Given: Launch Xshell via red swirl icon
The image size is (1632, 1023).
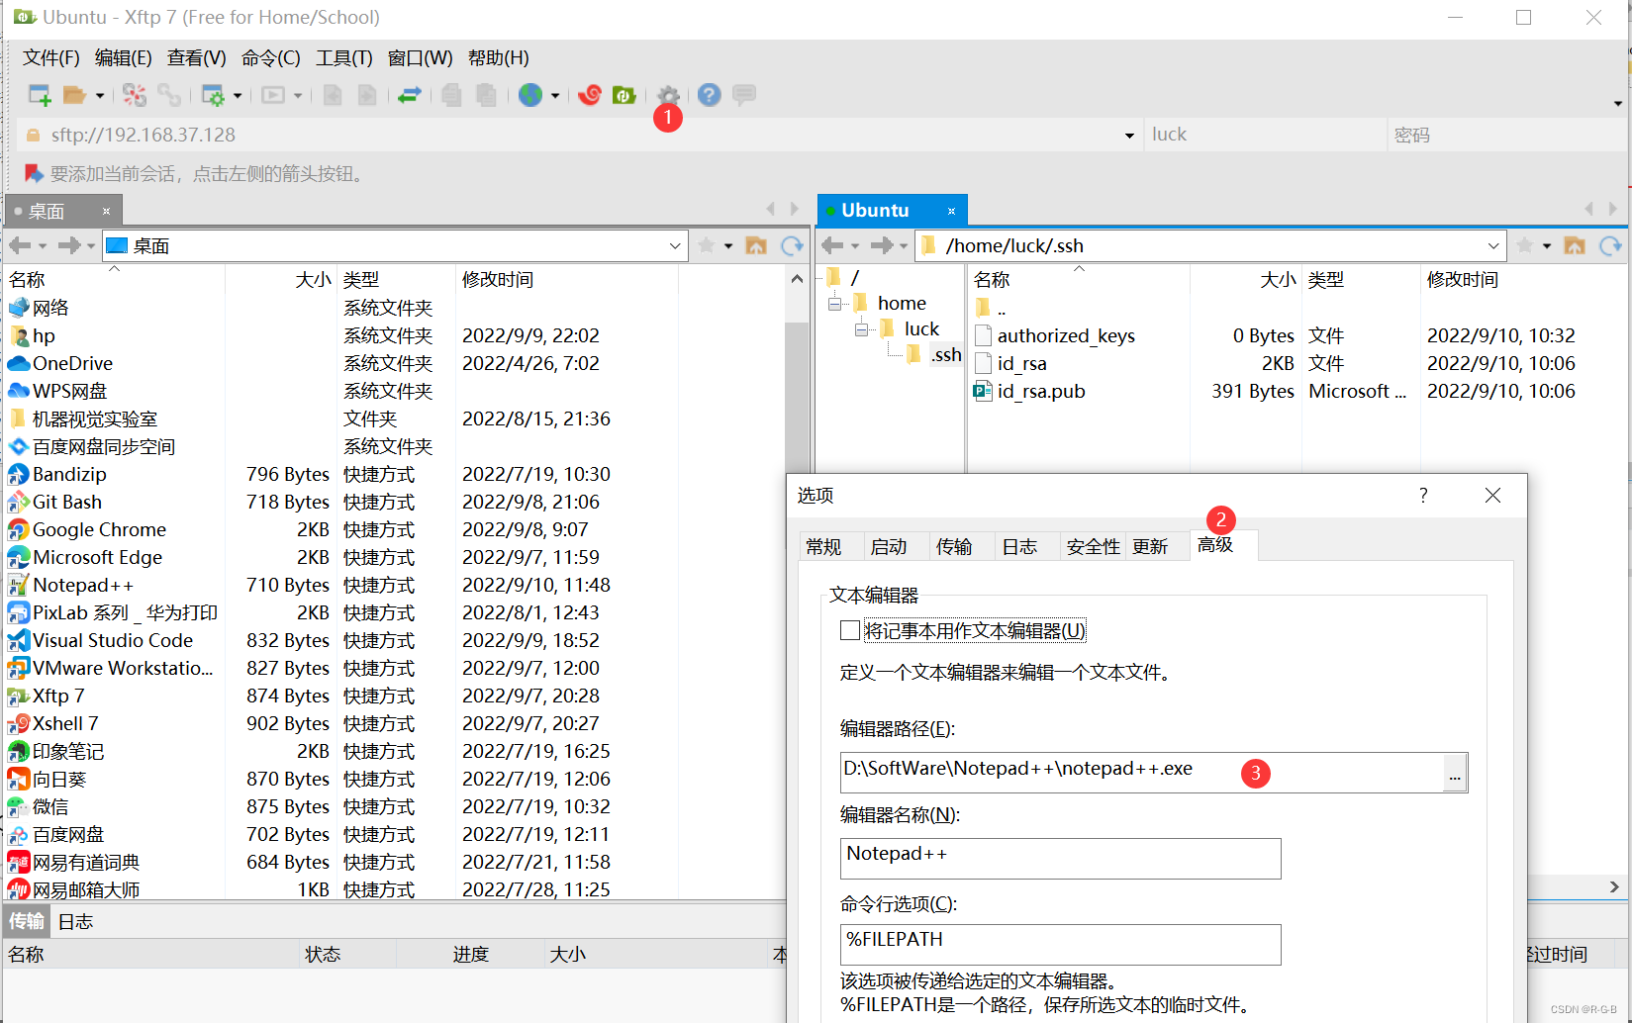Looking at the screenshot, I should coord(590,95).
